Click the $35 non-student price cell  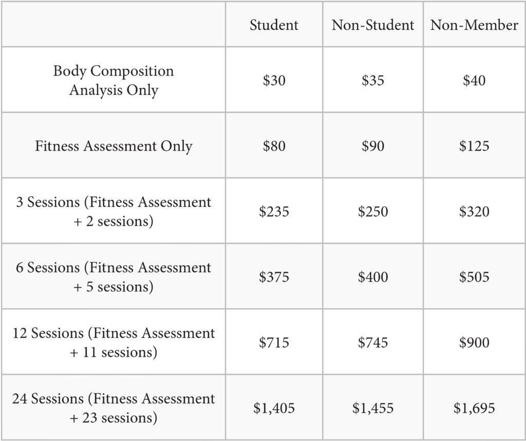(373, 81)
